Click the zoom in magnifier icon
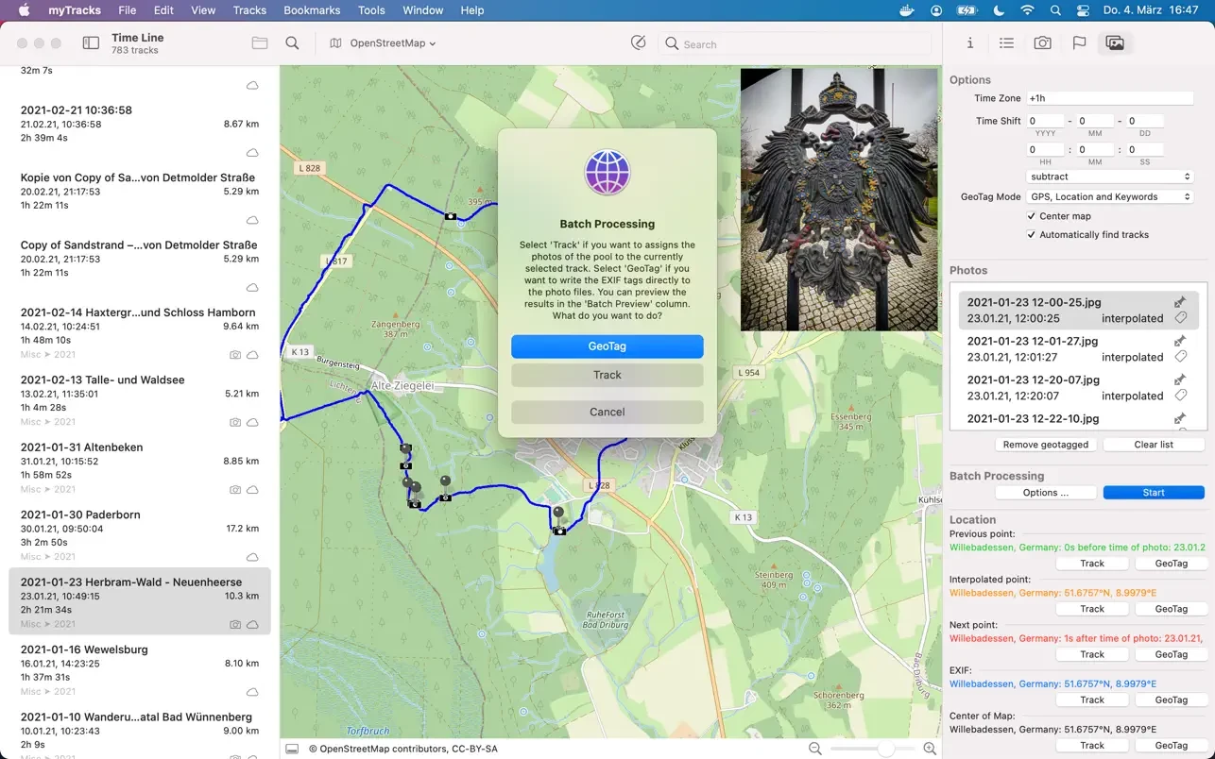This screenshot has height=759, width=1215. coord(930,749)
